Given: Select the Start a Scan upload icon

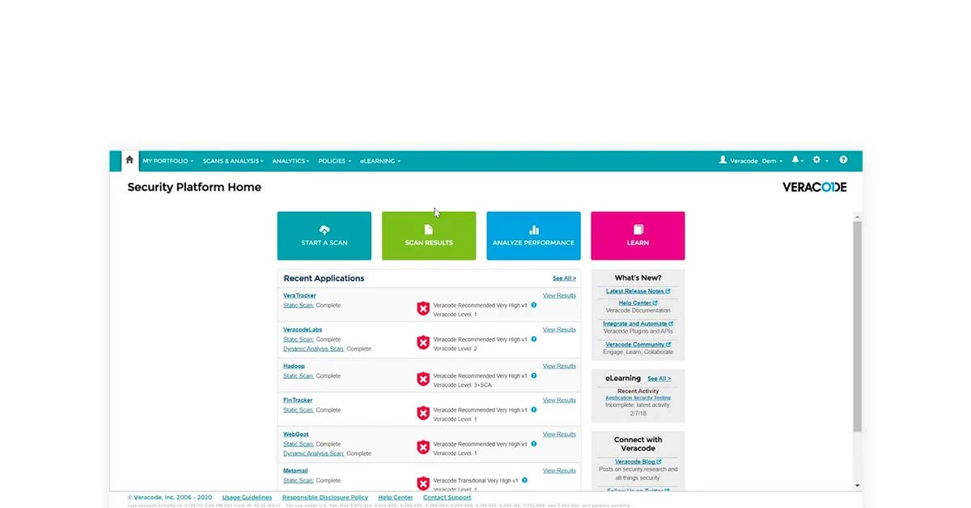Looking at the screenshot, I should coord(324,231).
